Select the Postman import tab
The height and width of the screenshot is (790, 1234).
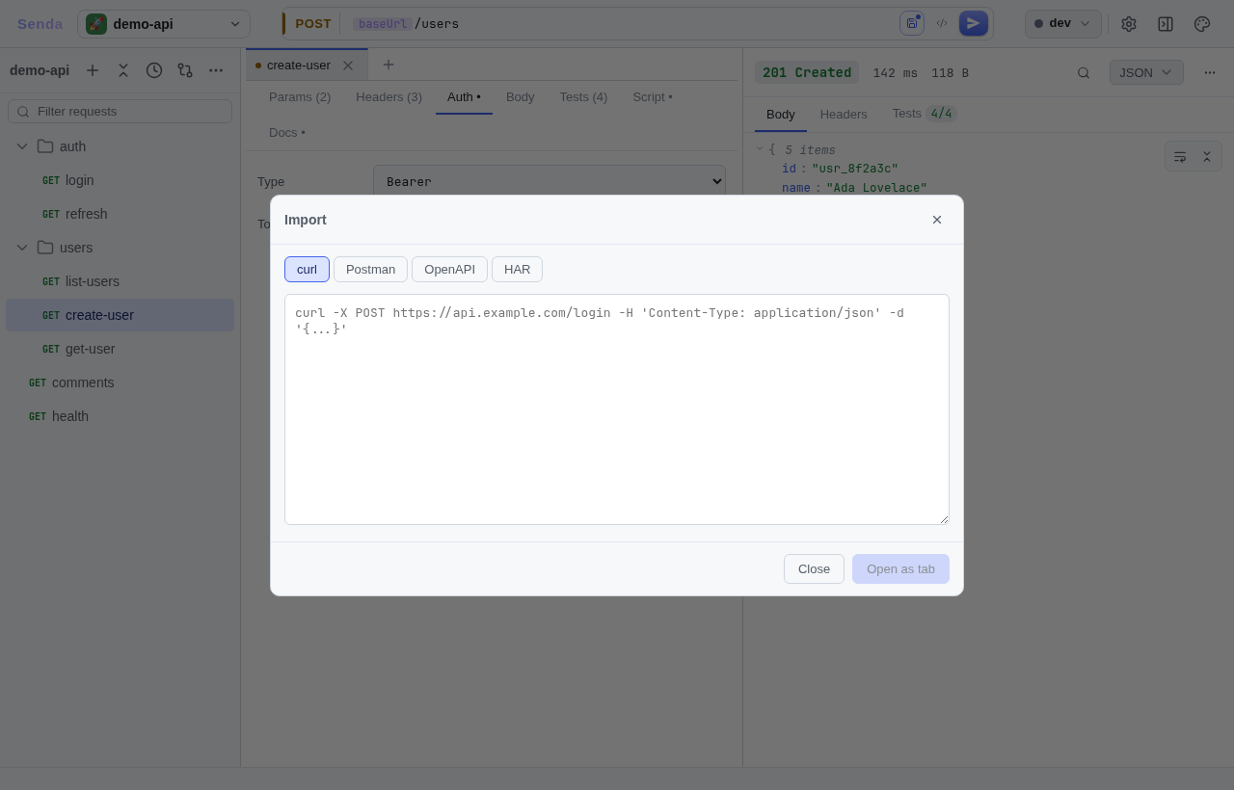(370, 269)
